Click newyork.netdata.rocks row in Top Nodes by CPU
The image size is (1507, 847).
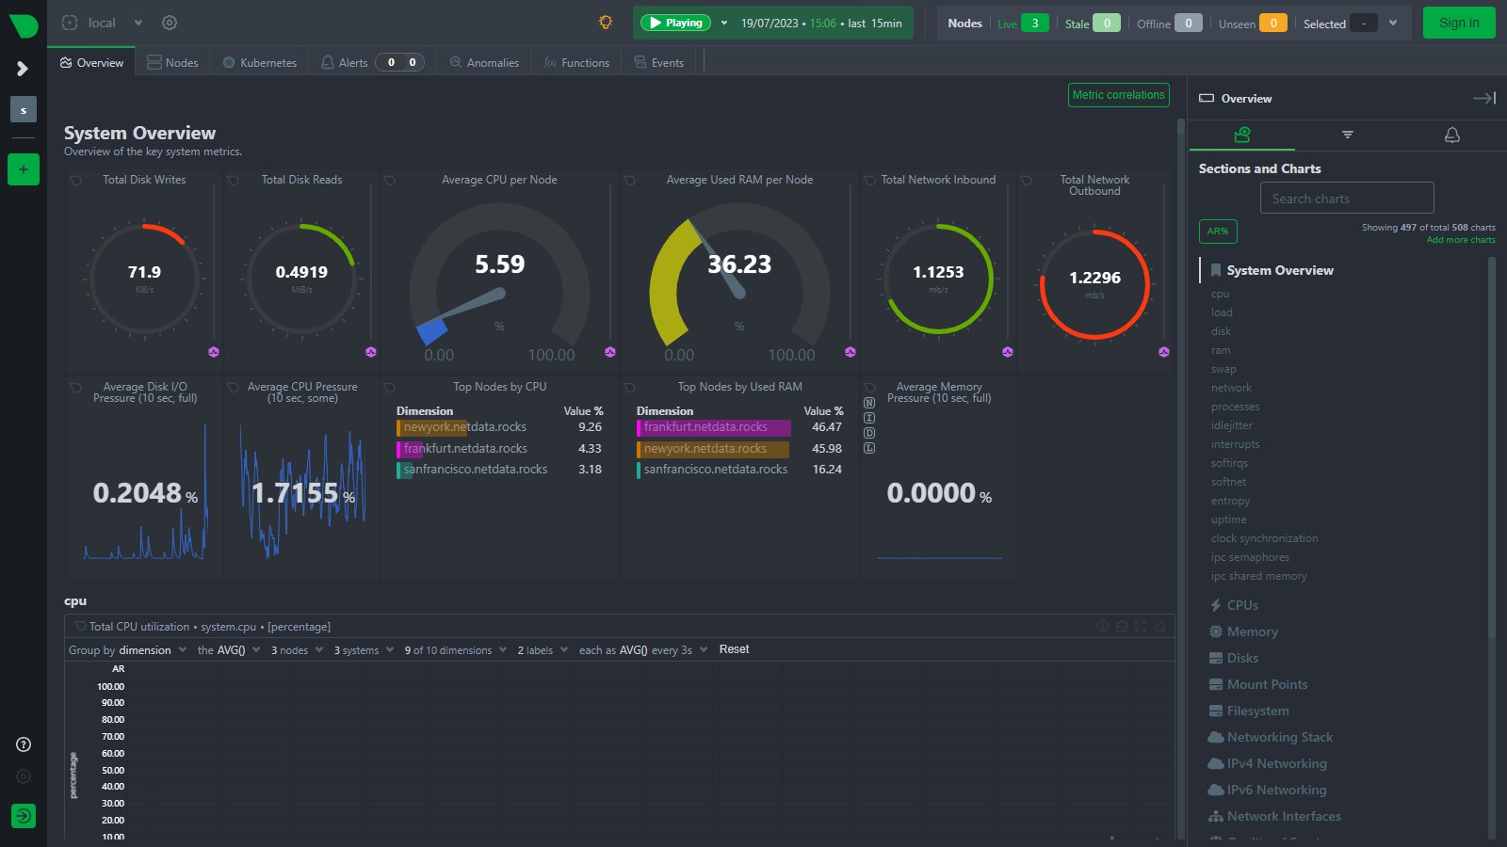(499, 427)
